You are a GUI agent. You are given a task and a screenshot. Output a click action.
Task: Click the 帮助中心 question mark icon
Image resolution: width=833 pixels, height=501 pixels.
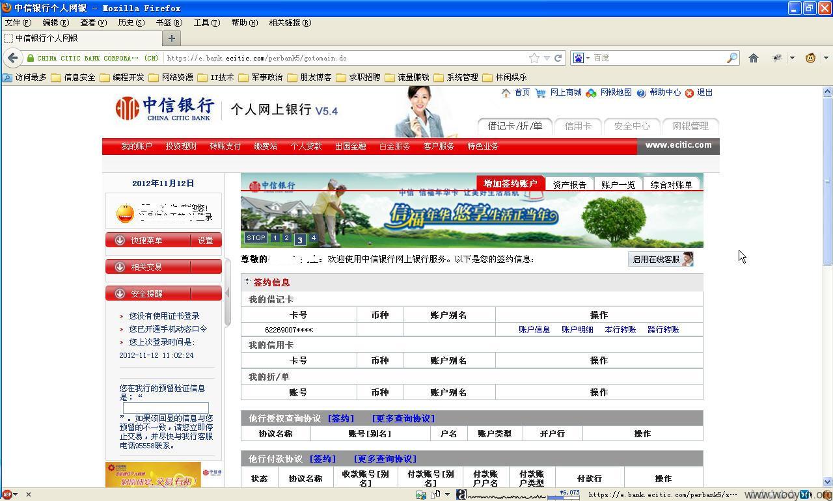(x=641, y=93)
